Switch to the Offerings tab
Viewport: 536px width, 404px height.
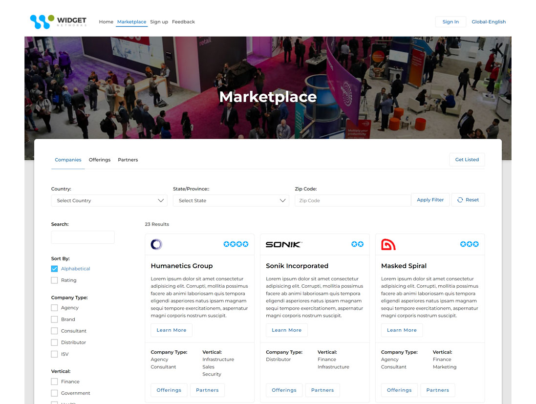(x=99, y=160)
